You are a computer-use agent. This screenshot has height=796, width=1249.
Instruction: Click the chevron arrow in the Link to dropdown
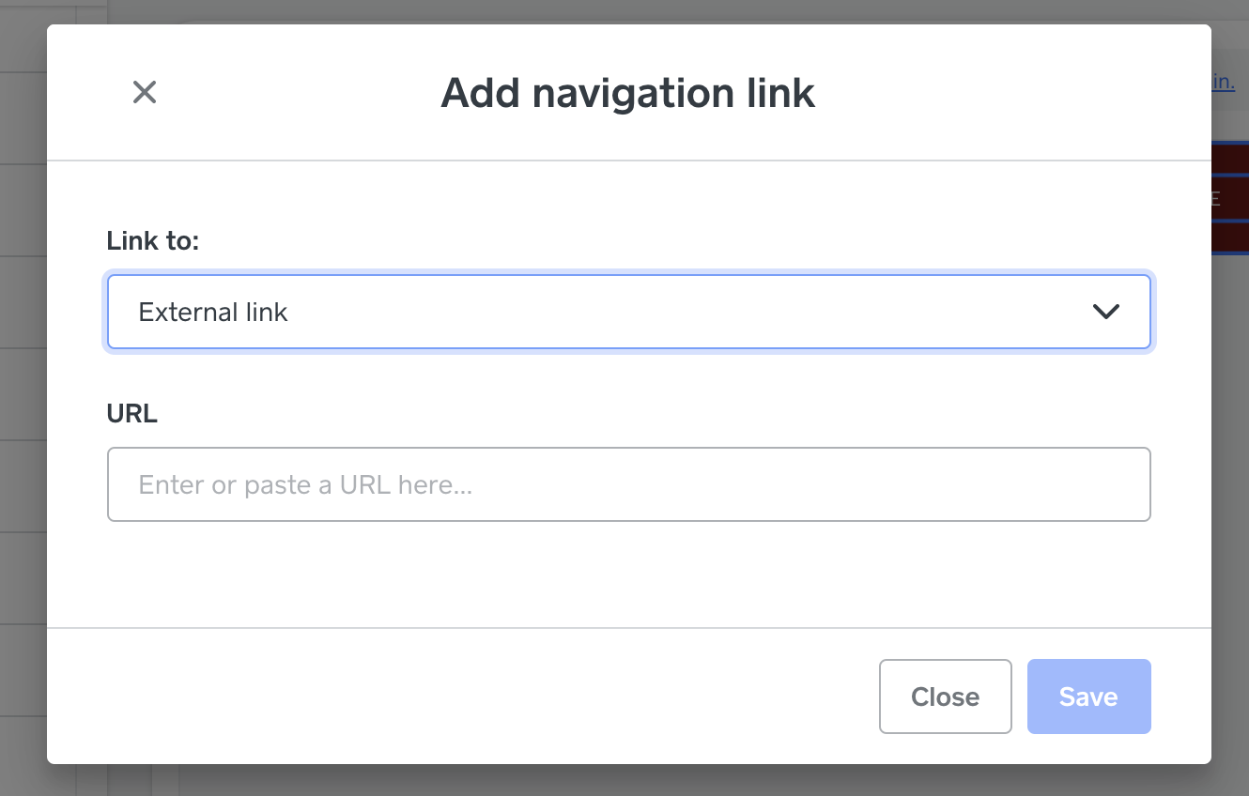(x=1106, y=312)
